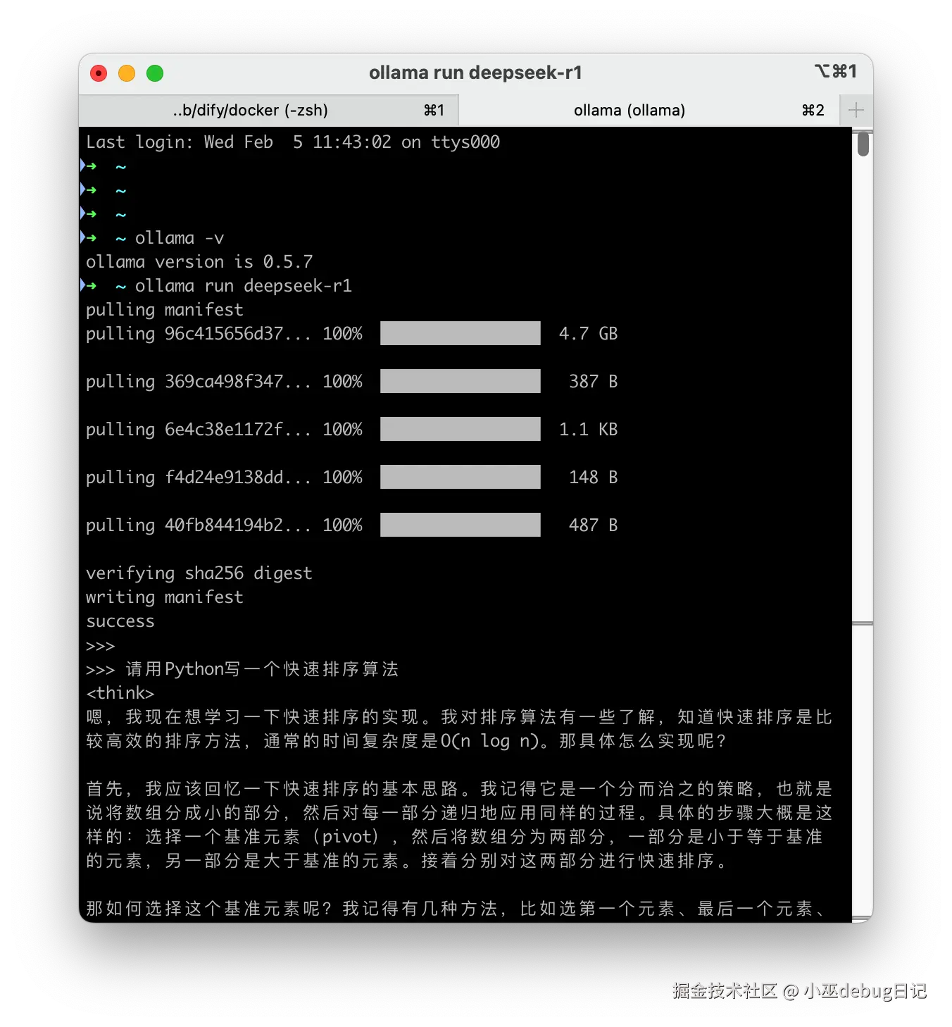Click the yellow minimize traffic light button
Viewport: 952px width, 1027px height.
pyautogui.click(x=126, y=73)
